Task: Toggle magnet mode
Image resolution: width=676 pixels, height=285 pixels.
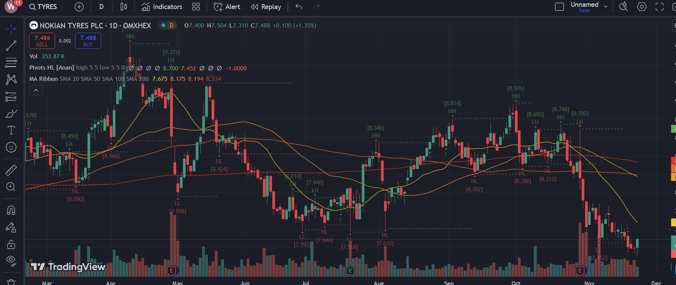Action: [11, 210]
